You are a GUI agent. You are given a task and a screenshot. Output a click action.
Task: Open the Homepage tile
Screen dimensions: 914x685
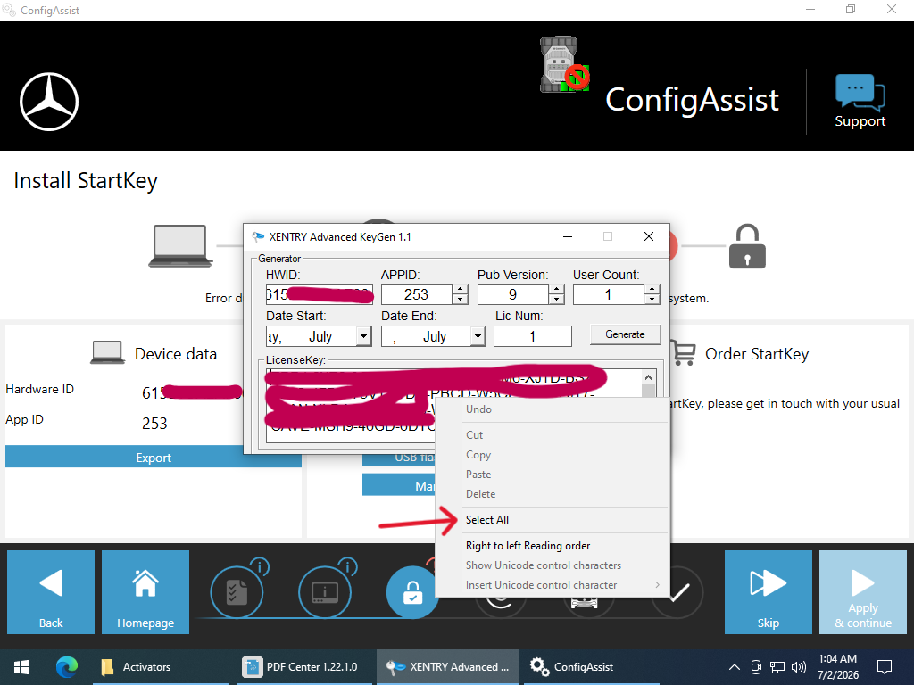click(145, 592)
